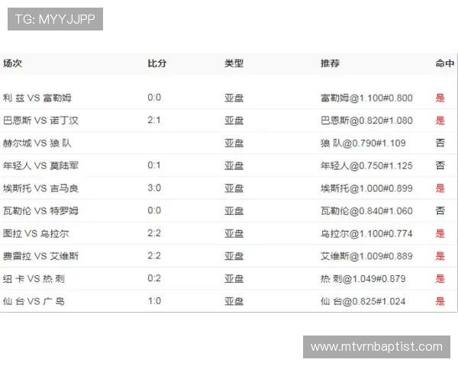Viewport: 458px width, 366px height.
Task: Click the red 是 in 费雷拉 row
Action: coord(440,256)
